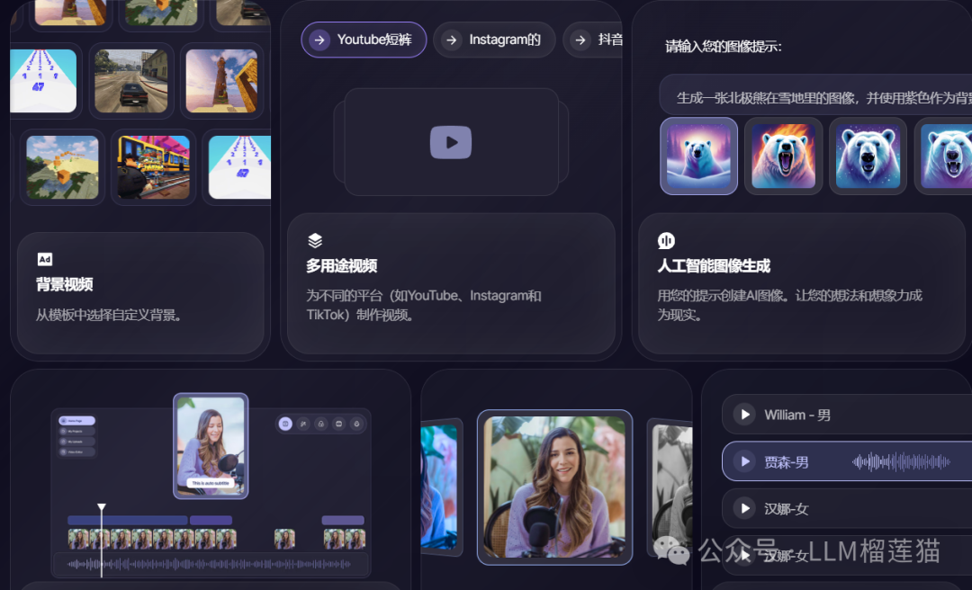Select the overlapping circles icon in editor toolbar
972x590 pixels.
pos(321,424)
